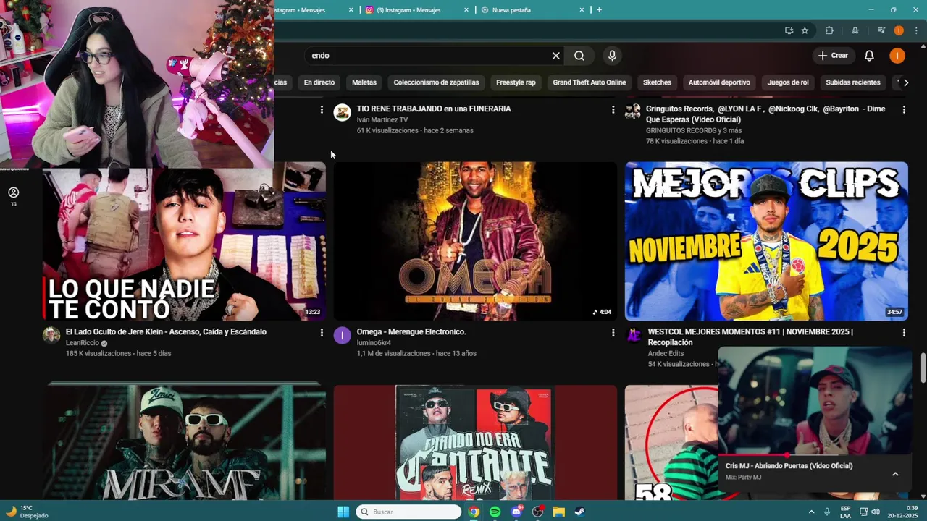Open options for WESTCOL MEJORES MOMENTOS video
This screenshot has height=521, width=927.
904,332
